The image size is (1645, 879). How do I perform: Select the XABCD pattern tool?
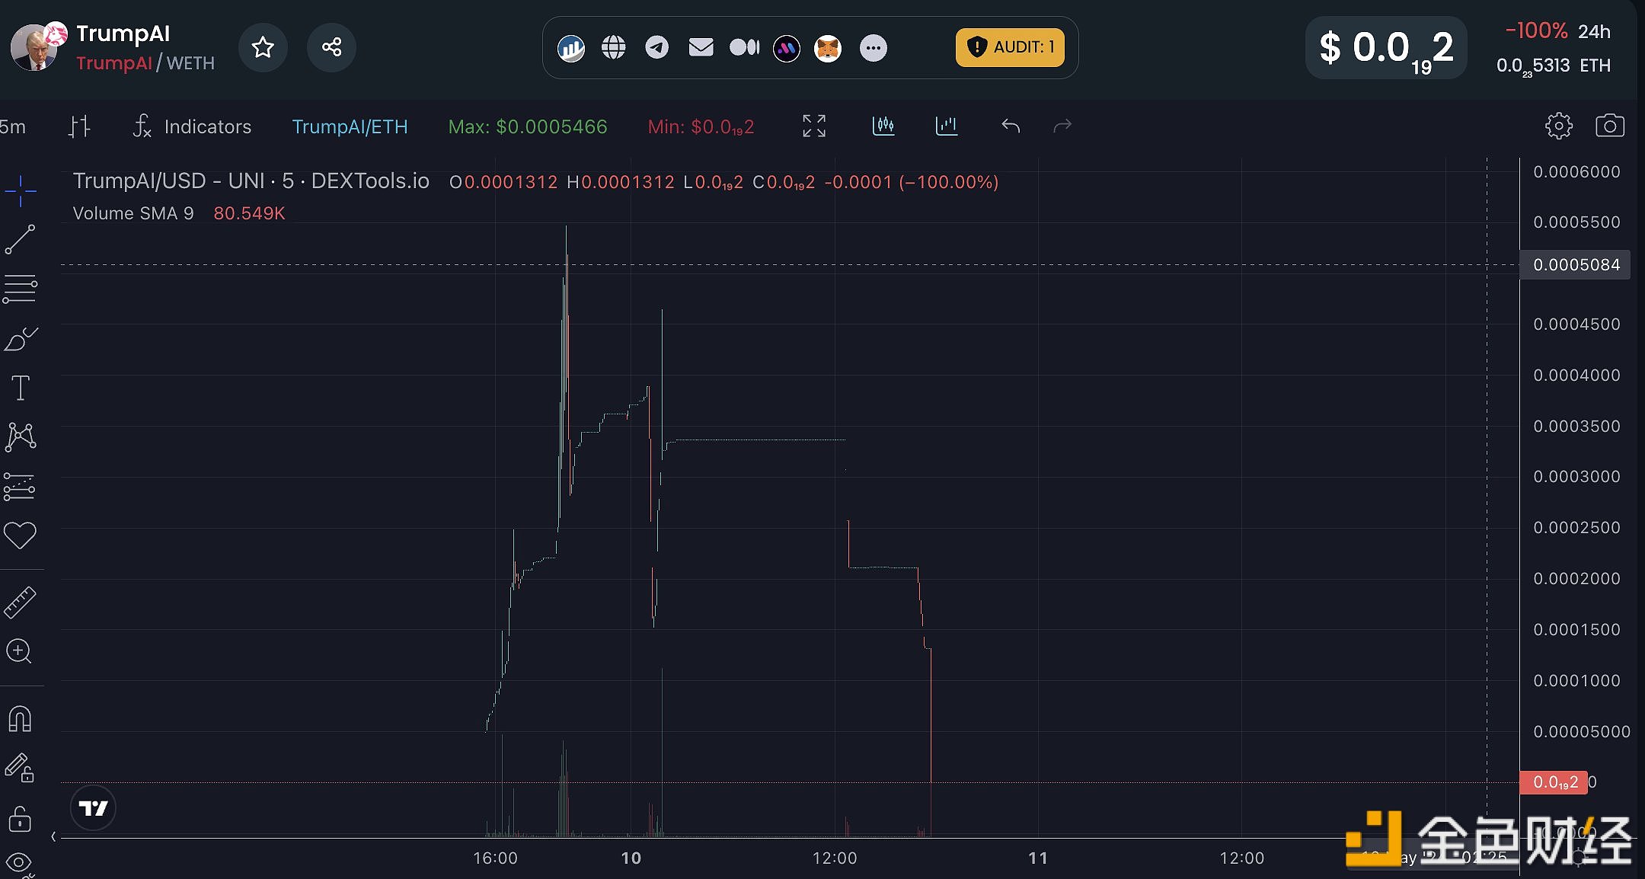(21, 437)
